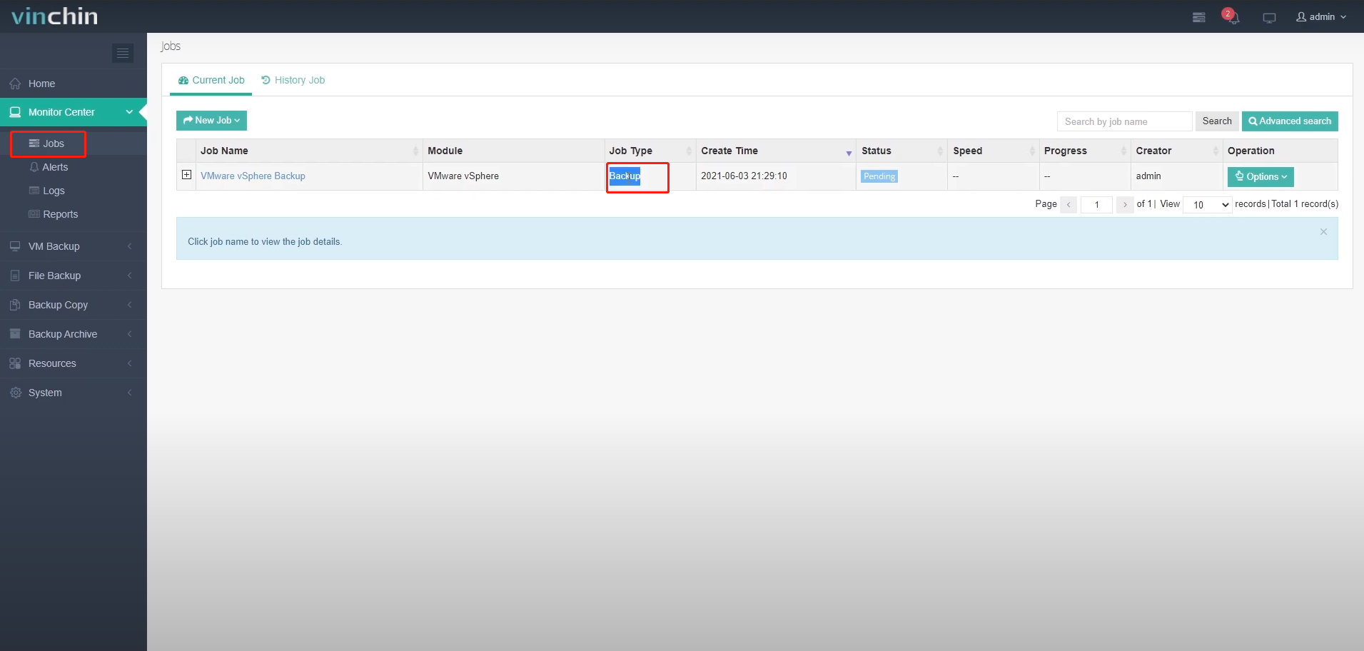Sort table by Create Time column

pyautogui.click(x=776, y=151)
